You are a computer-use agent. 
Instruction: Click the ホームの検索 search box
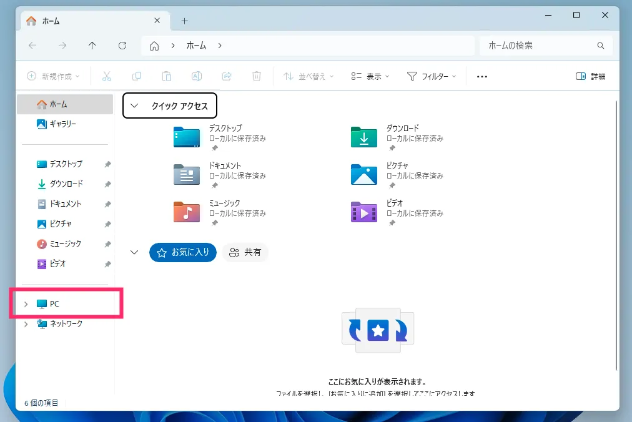(x=546, y=46)
